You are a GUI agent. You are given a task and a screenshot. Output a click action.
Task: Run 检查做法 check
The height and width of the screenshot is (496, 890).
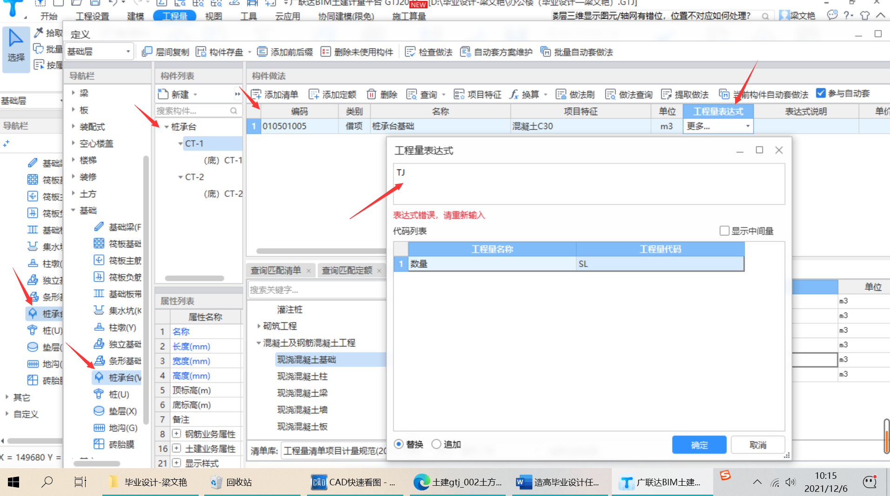pyautogui.click(x=428, y=52)
